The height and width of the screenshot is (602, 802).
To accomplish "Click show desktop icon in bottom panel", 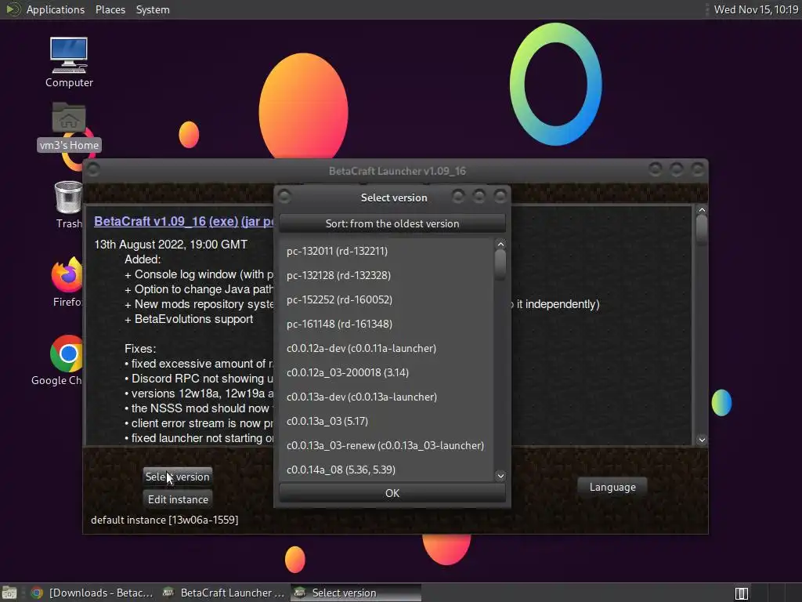I will [9, 593].
